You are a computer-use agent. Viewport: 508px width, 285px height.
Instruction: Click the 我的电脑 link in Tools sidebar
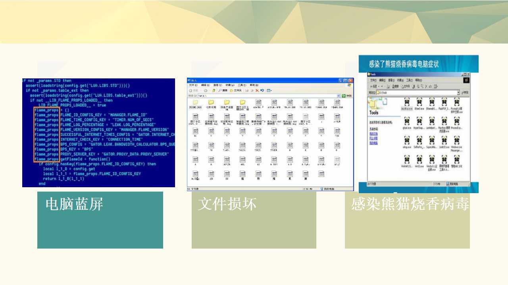click(373, 143)
